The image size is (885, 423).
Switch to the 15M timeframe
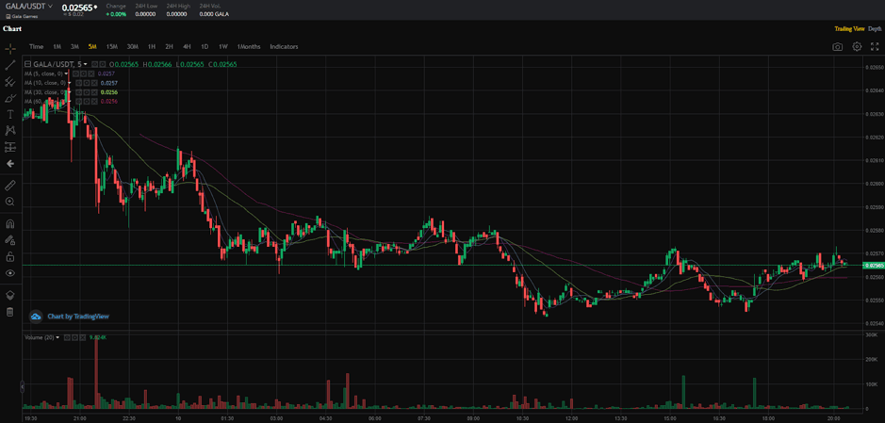(111, 46)
